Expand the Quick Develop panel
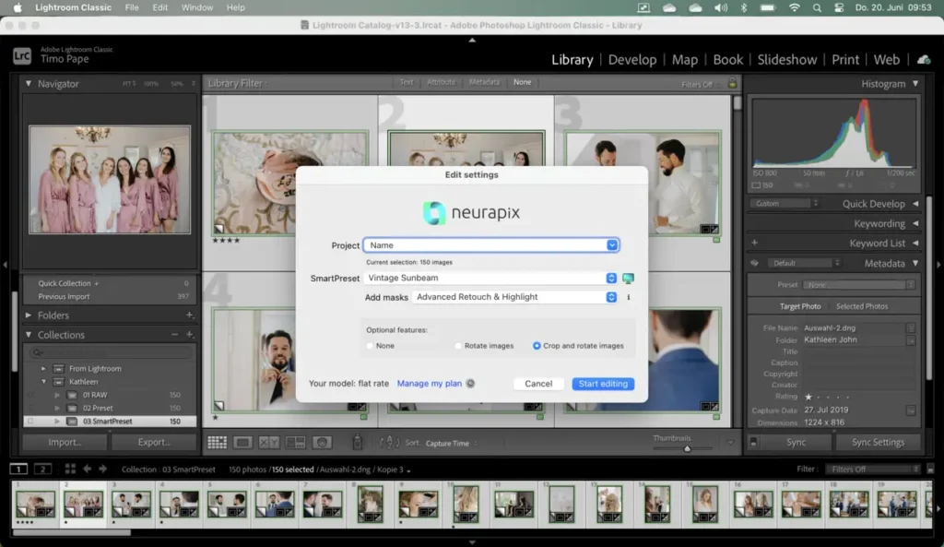The width and height of the screenshot is (944, 547). pyautogui.click(x=915, y=204)
